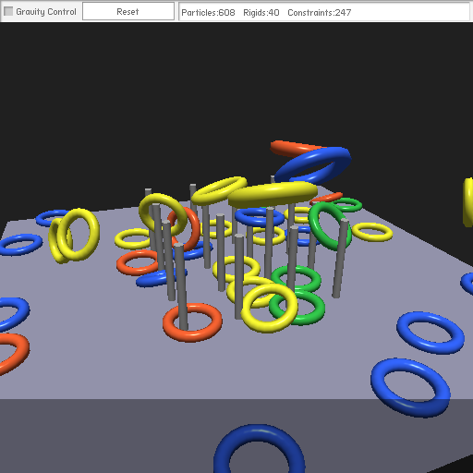473x473 pixels.
Task: Click the Rigids:40 counter text
Action: (261, 13)
